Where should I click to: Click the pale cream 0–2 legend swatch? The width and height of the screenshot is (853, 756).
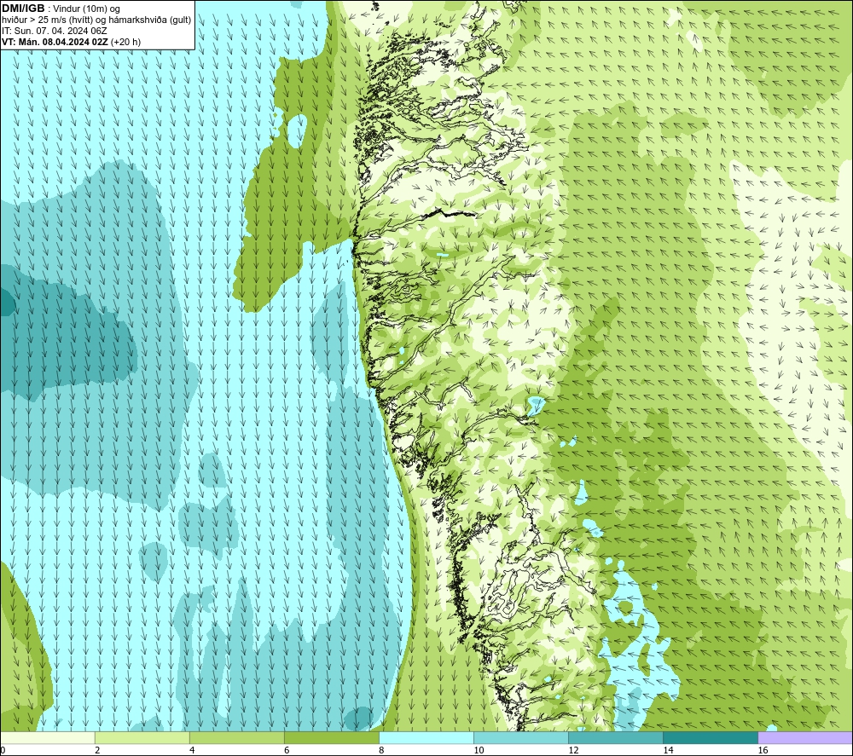click(x=47, y=738)
